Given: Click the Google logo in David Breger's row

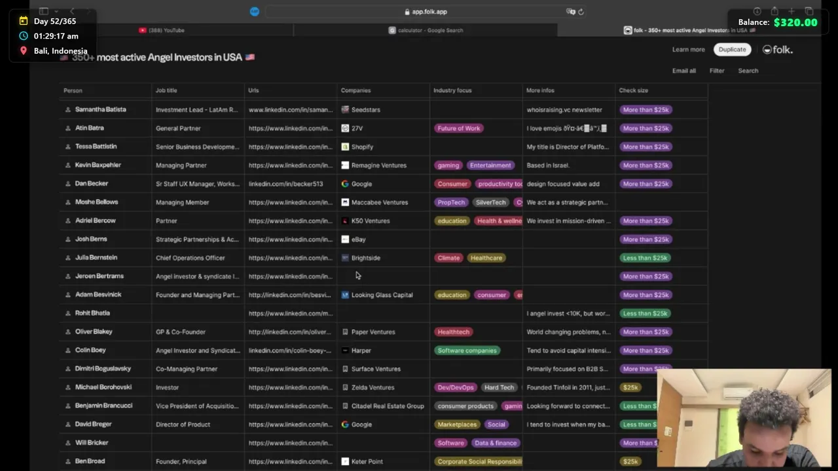Looking at the screenshot, I should pyautogui.click(x=345, y=425).
